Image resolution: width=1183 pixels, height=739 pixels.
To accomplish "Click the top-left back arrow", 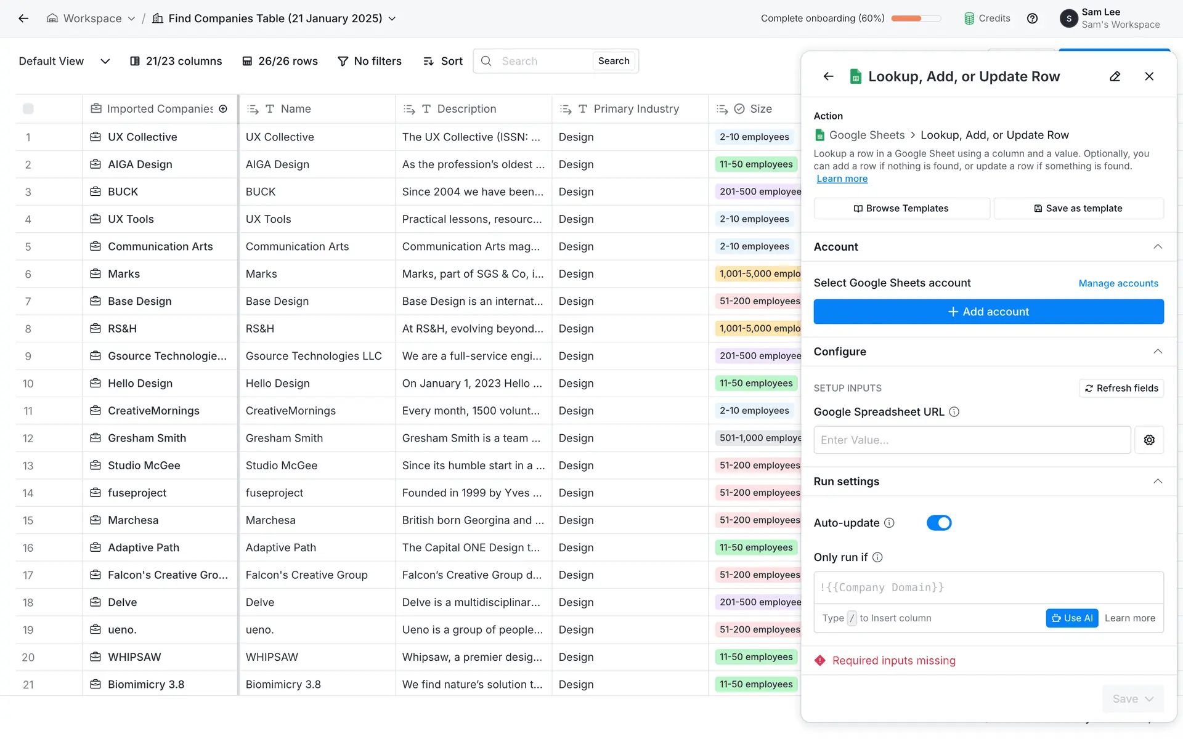I will click(23, 18).
